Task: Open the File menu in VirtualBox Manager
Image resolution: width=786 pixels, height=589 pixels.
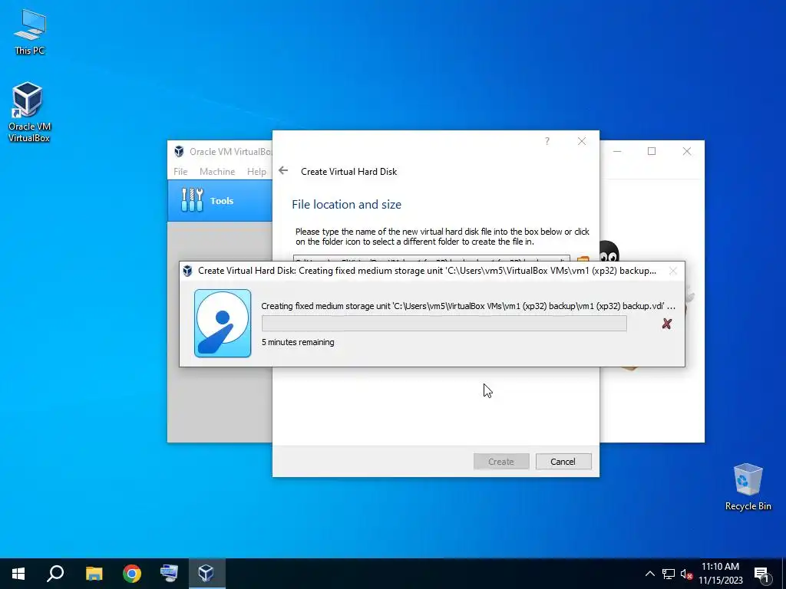Action: point(180,171)
